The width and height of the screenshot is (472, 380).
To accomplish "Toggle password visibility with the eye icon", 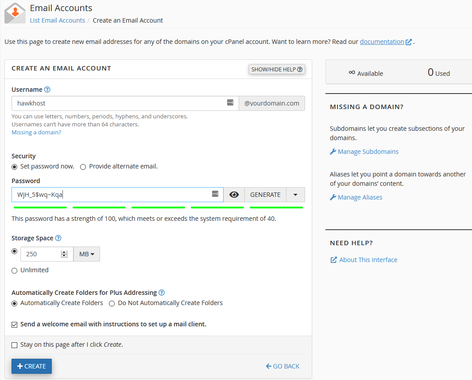I will [x=234, y=195].
